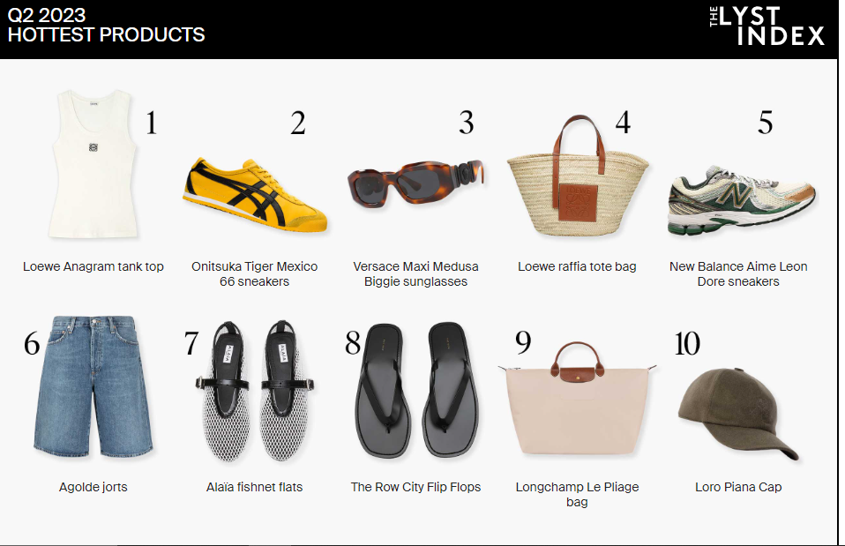
Task: Click the New Balance Aime Leon Dore caption
Action: 738,273
